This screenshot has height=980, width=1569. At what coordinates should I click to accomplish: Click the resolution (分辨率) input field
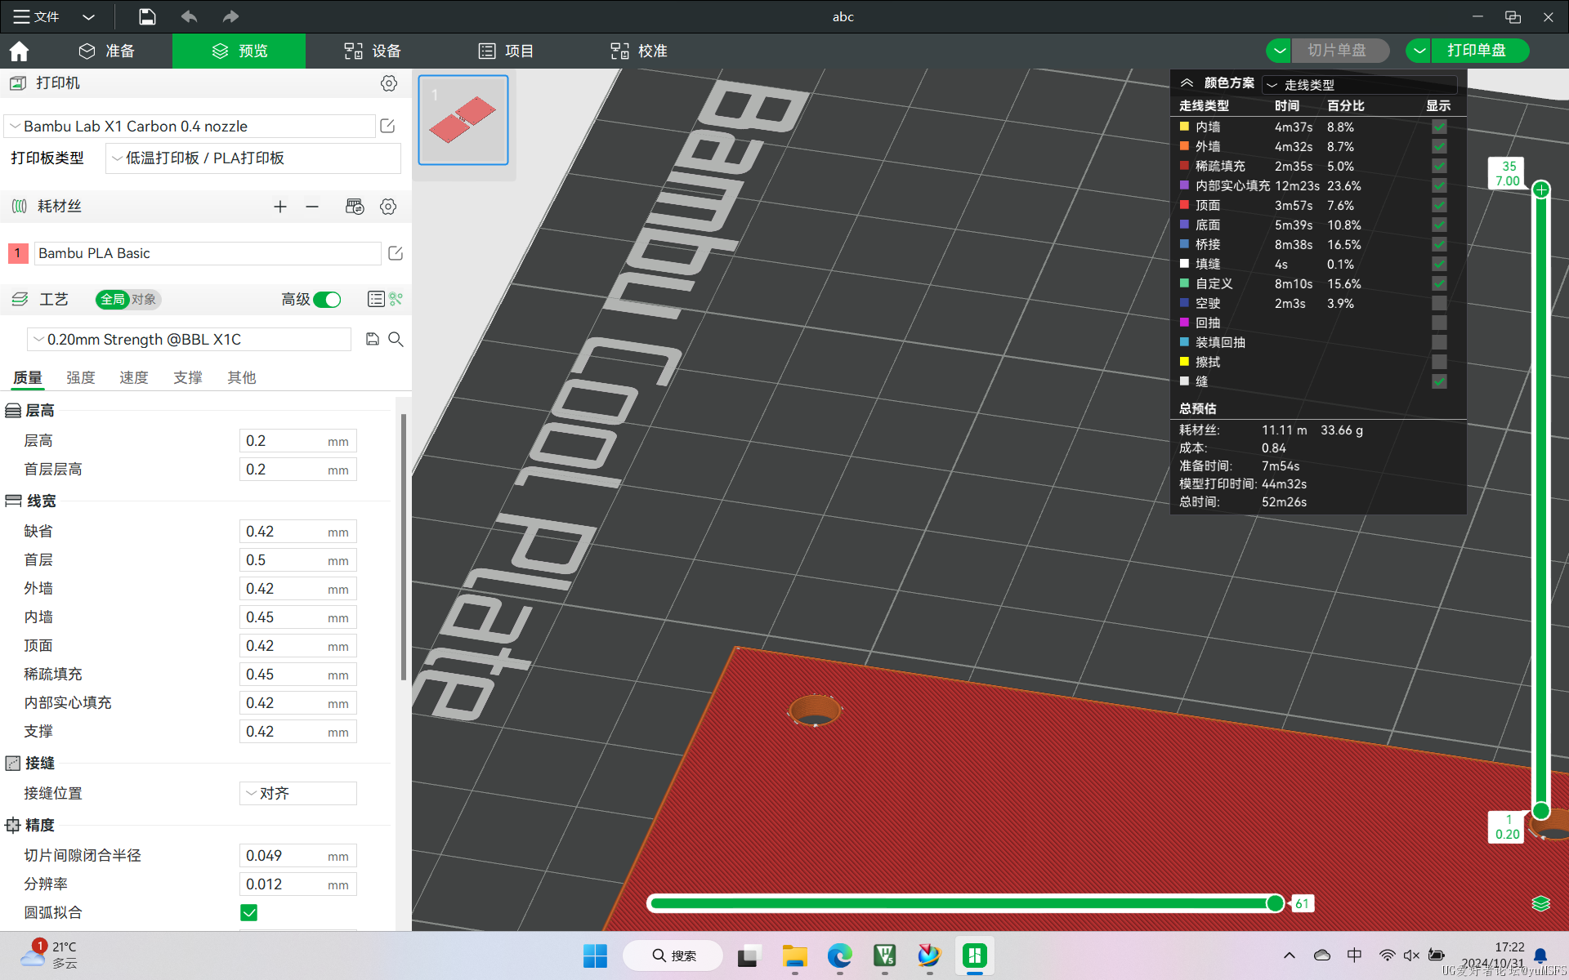[x=297, y=884]
